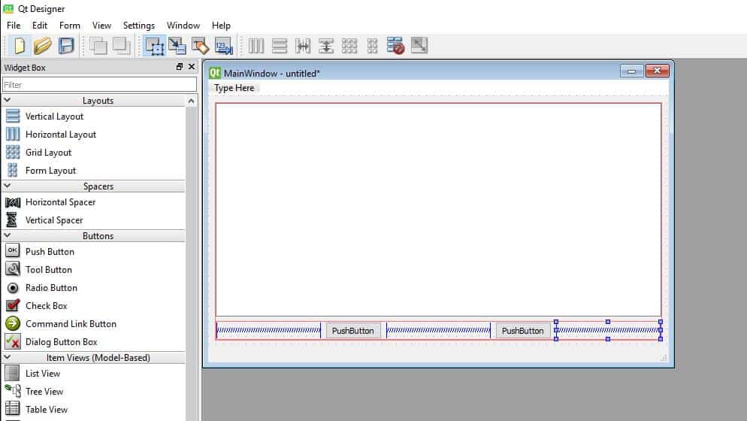Select the Edit Widgets mode icon
The height and width of the screenshot is (421, 747).
(x=154, y=46)
